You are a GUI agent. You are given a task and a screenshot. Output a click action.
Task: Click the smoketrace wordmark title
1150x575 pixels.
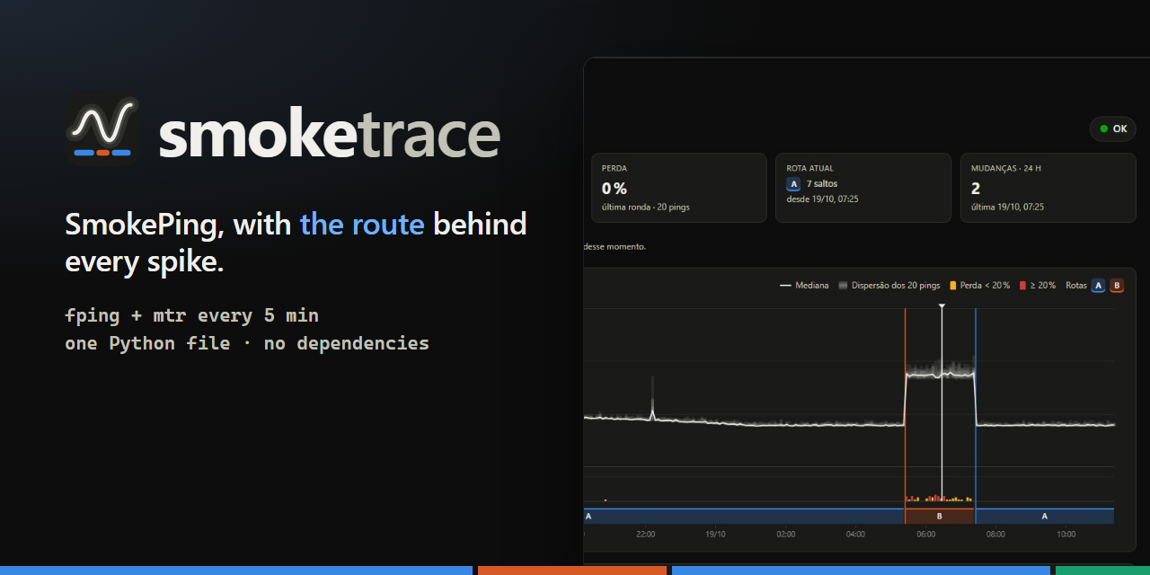coord(329,134)
